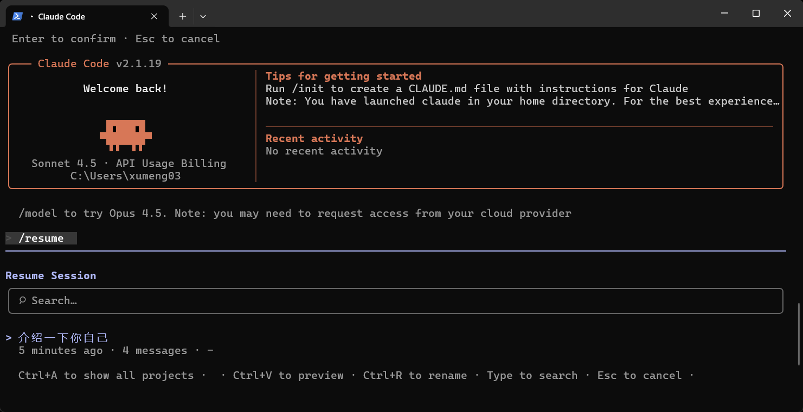
Task: Click the "/model to try Opus 4.5" notice
Action: tap(295, 213)
